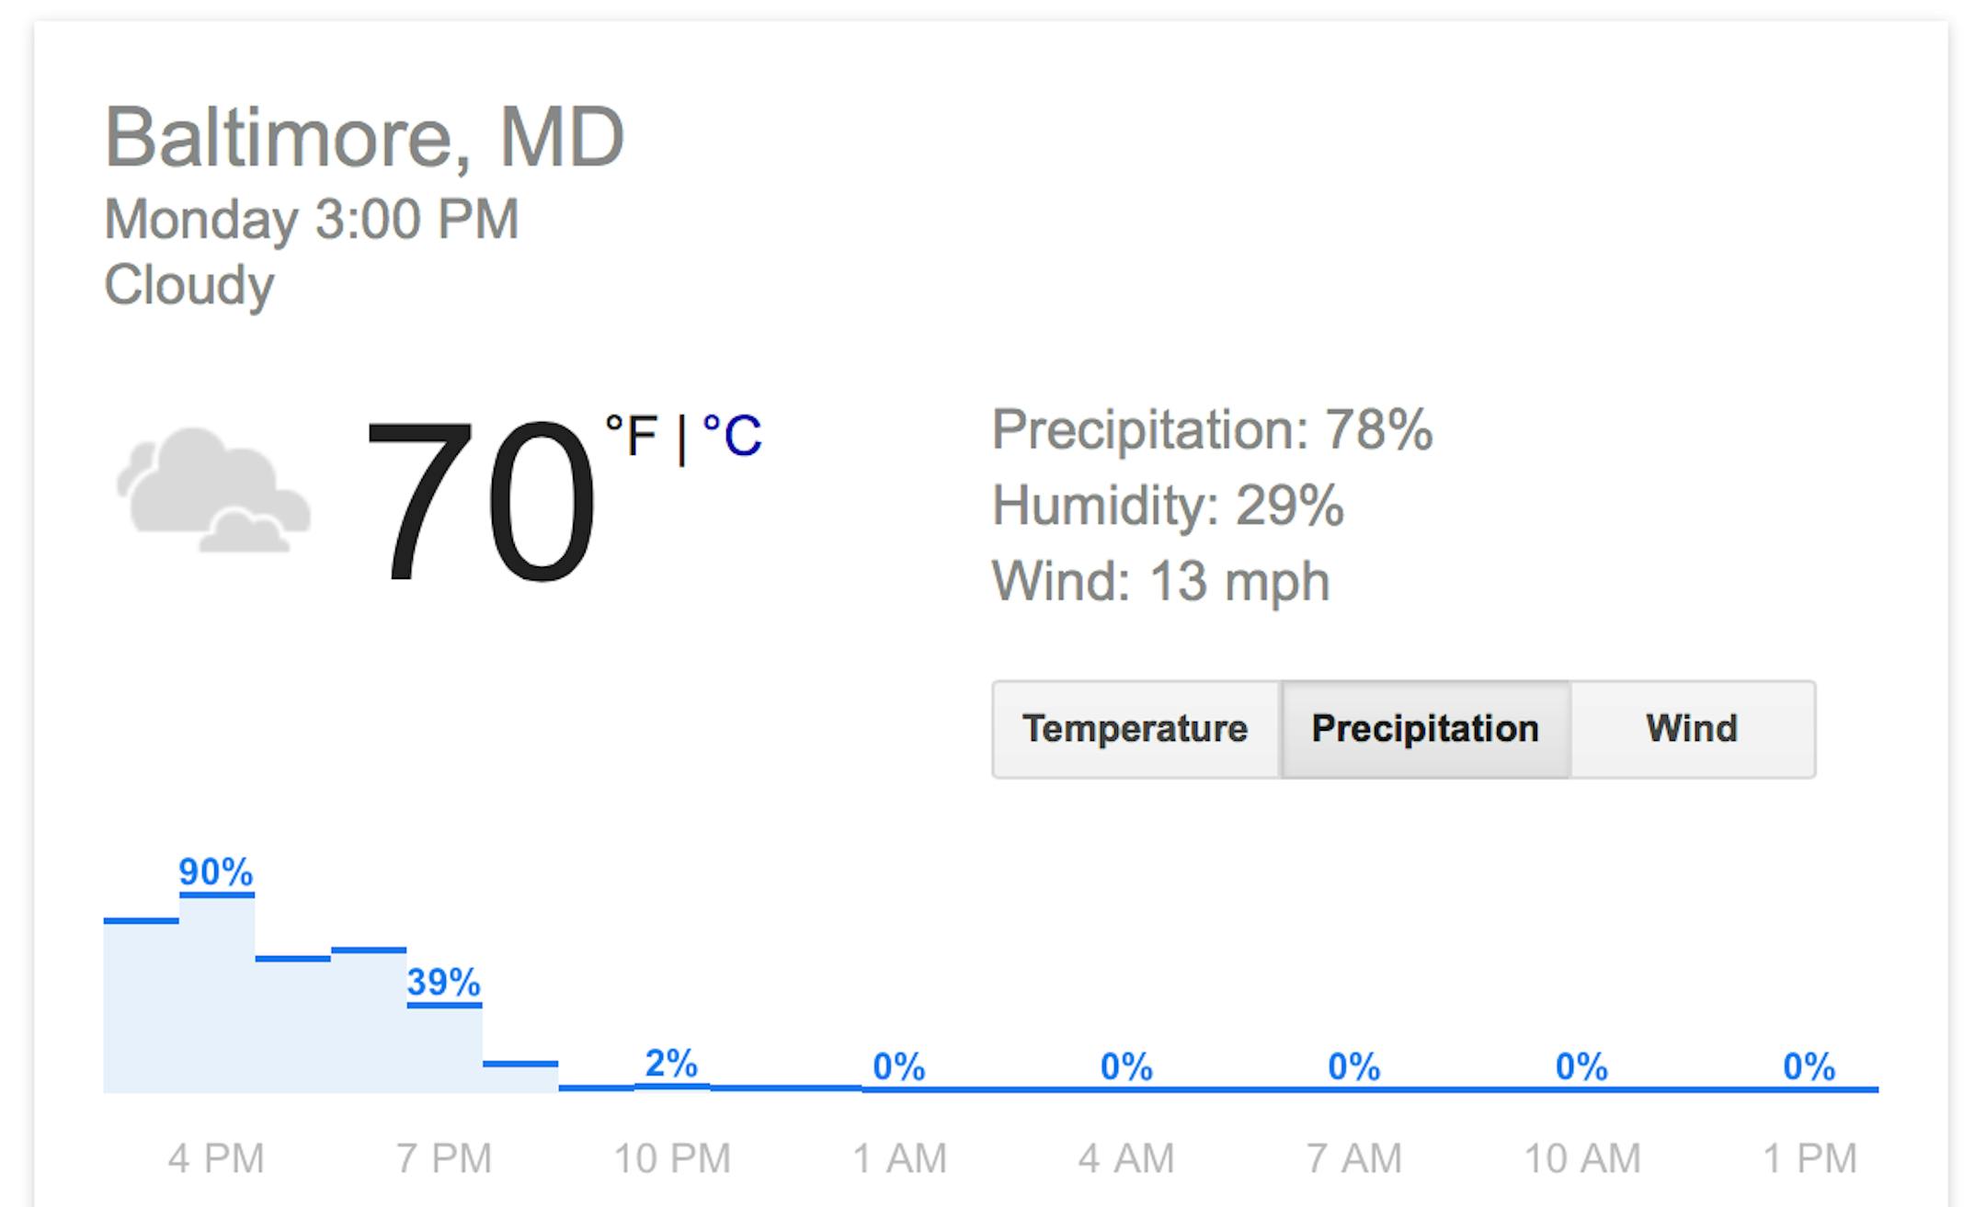
Task: Select the 7 AM time label
Action: point(1354,1158)
